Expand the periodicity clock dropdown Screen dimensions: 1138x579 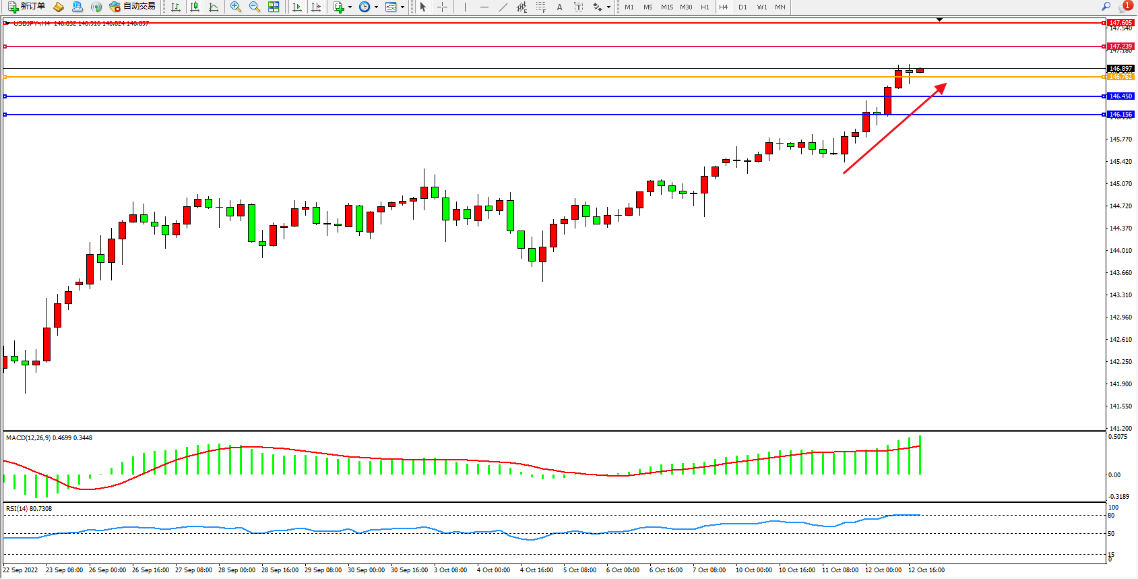point(376,7)
